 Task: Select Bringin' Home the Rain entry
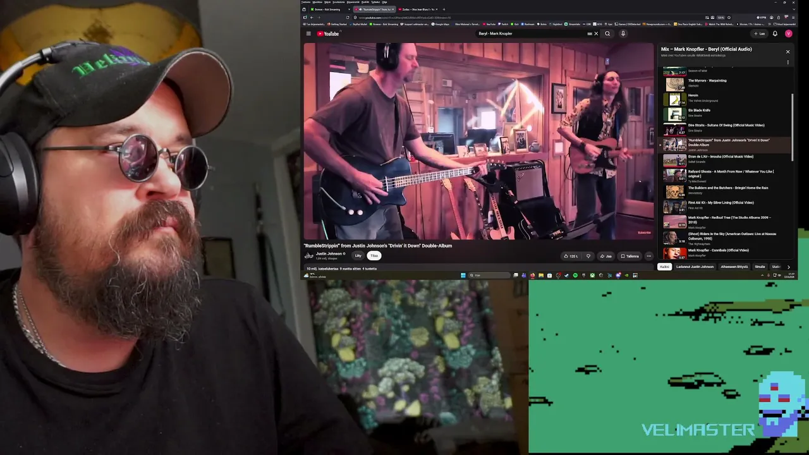pyautogui.click(x=727, y=190)
